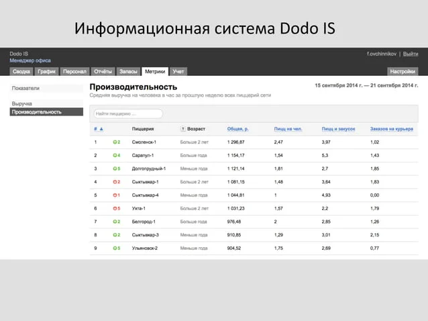Click the 1 154,17 total value
Viewport: 428px width, 321px height.
[x=236, y=155]
